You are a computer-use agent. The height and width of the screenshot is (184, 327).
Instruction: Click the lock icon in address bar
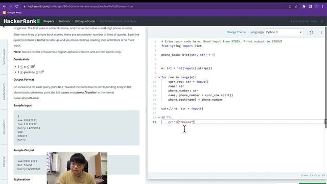[x=25, y=7]
